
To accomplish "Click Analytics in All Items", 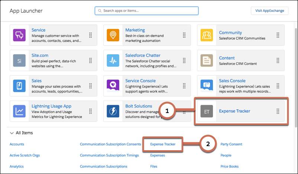I will coord(16,167).
